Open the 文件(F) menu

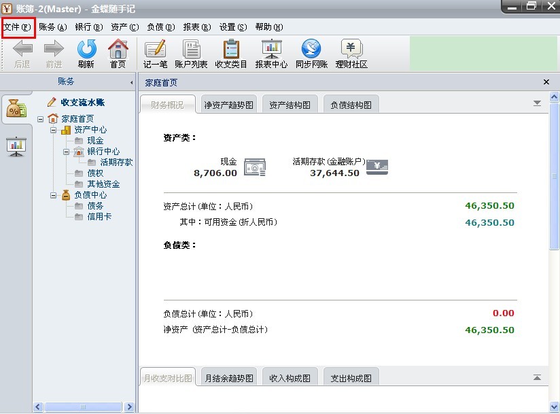coord(17,27)
